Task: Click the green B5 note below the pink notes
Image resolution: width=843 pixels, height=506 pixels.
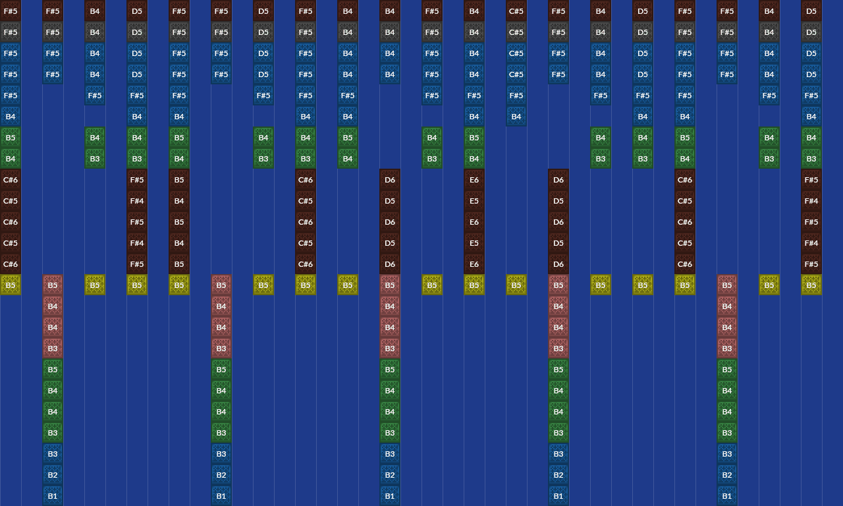Action: coord(53,369)
